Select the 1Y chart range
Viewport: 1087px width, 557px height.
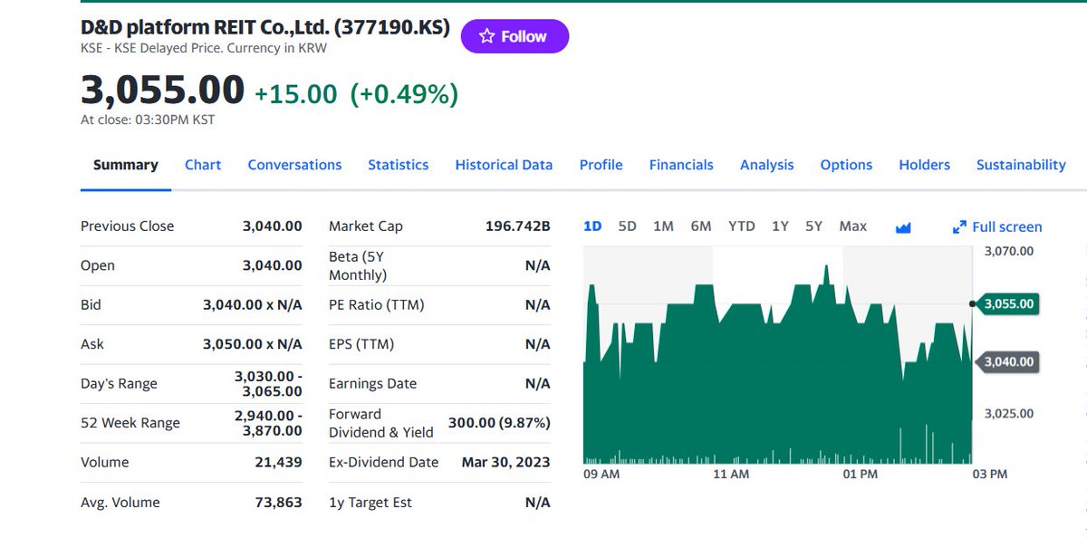(780, 226)
